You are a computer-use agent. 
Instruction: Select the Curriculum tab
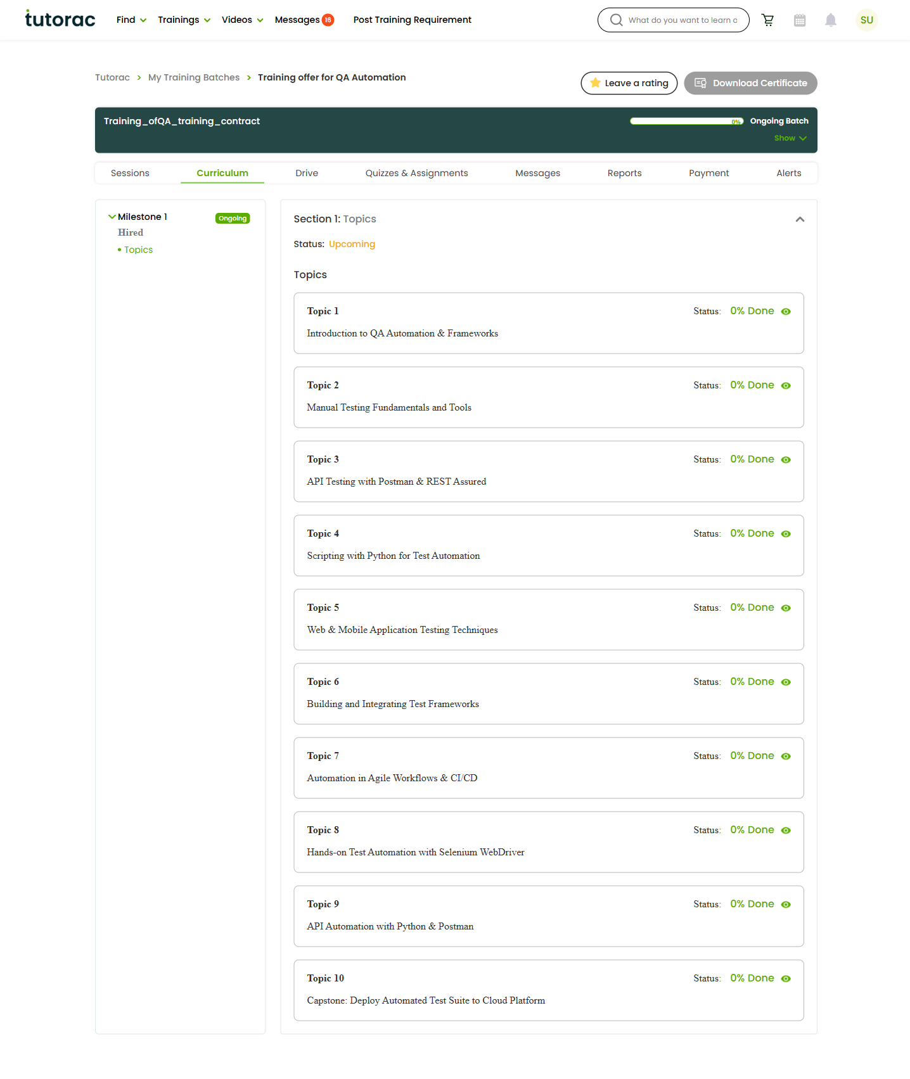[222, 173]
